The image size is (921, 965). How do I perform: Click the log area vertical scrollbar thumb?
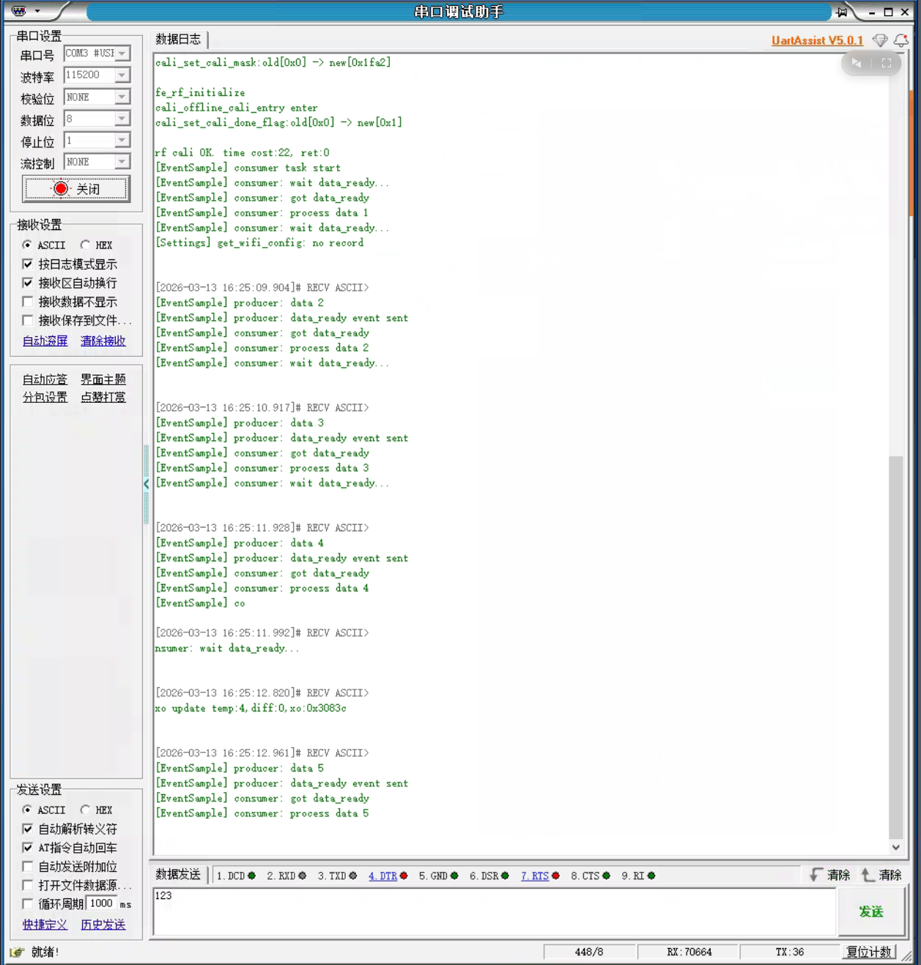click(895, 647)
